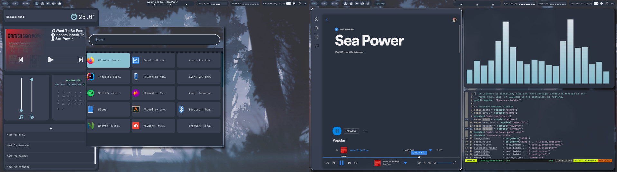Open Files from the launcher grid
The image size is (617, 172).
[x=108, y=109]
